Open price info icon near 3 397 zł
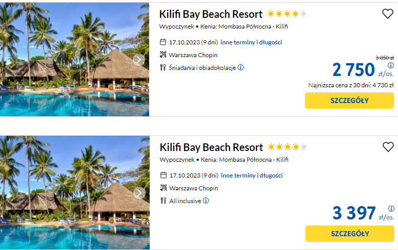 click(391, 209)
